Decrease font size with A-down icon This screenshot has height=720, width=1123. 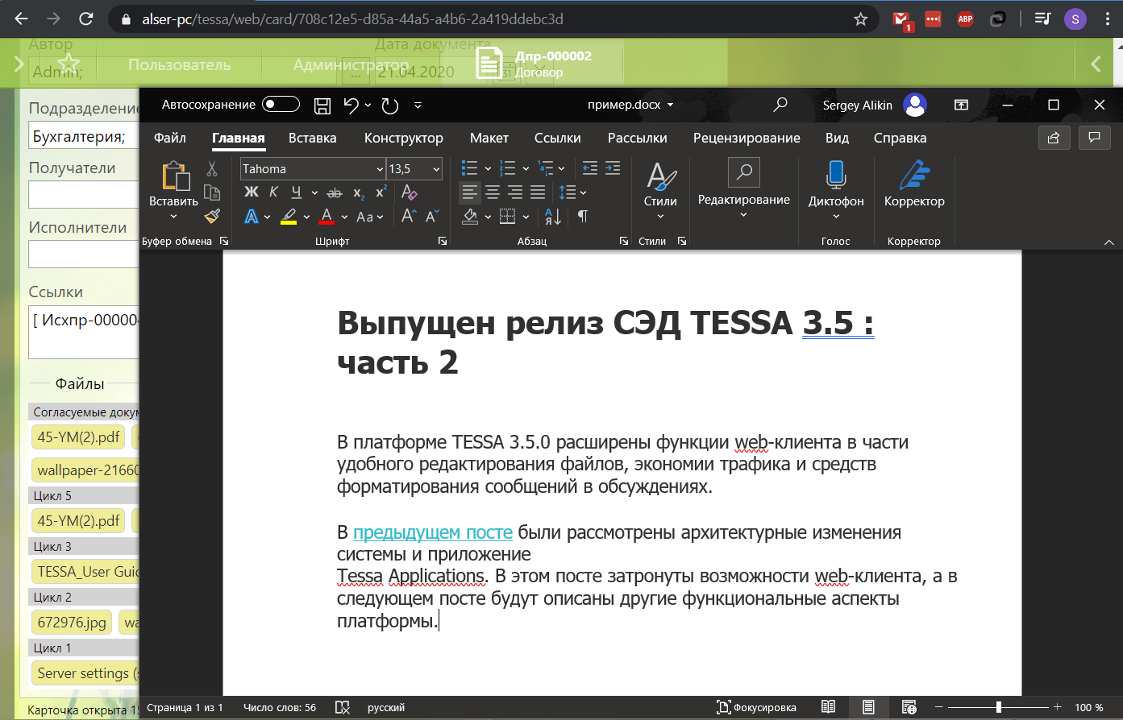pyautogui.click(x=432, y=216)
